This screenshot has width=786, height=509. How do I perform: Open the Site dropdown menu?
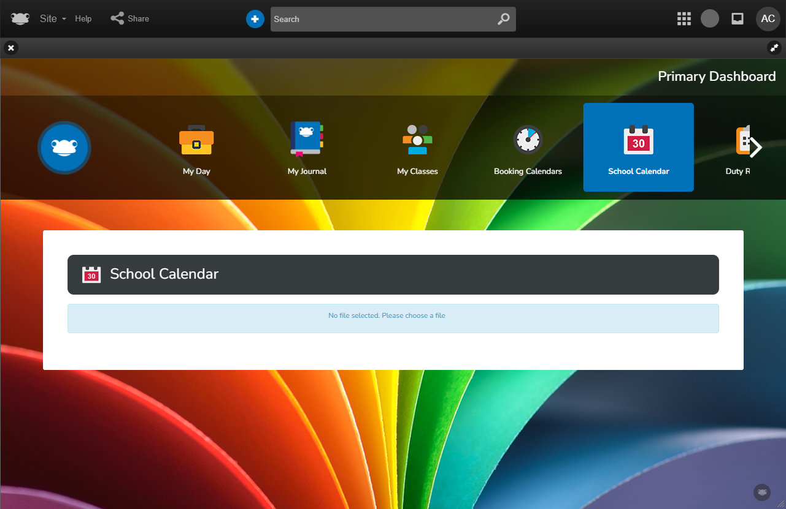(x=52, y=18)
